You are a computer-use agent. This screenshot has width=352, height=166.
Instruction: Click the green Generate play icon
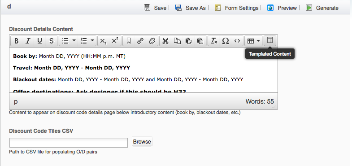pos(309,8)
